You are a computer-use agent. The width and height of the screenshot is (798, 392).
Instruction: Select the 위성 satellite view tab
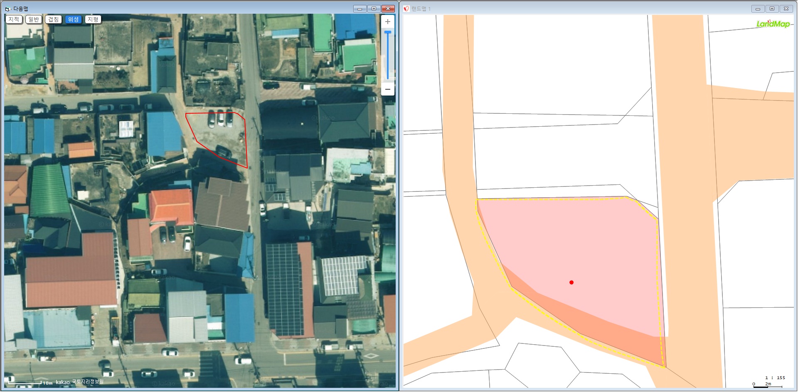pyautogui.click(x=73, y=20)
